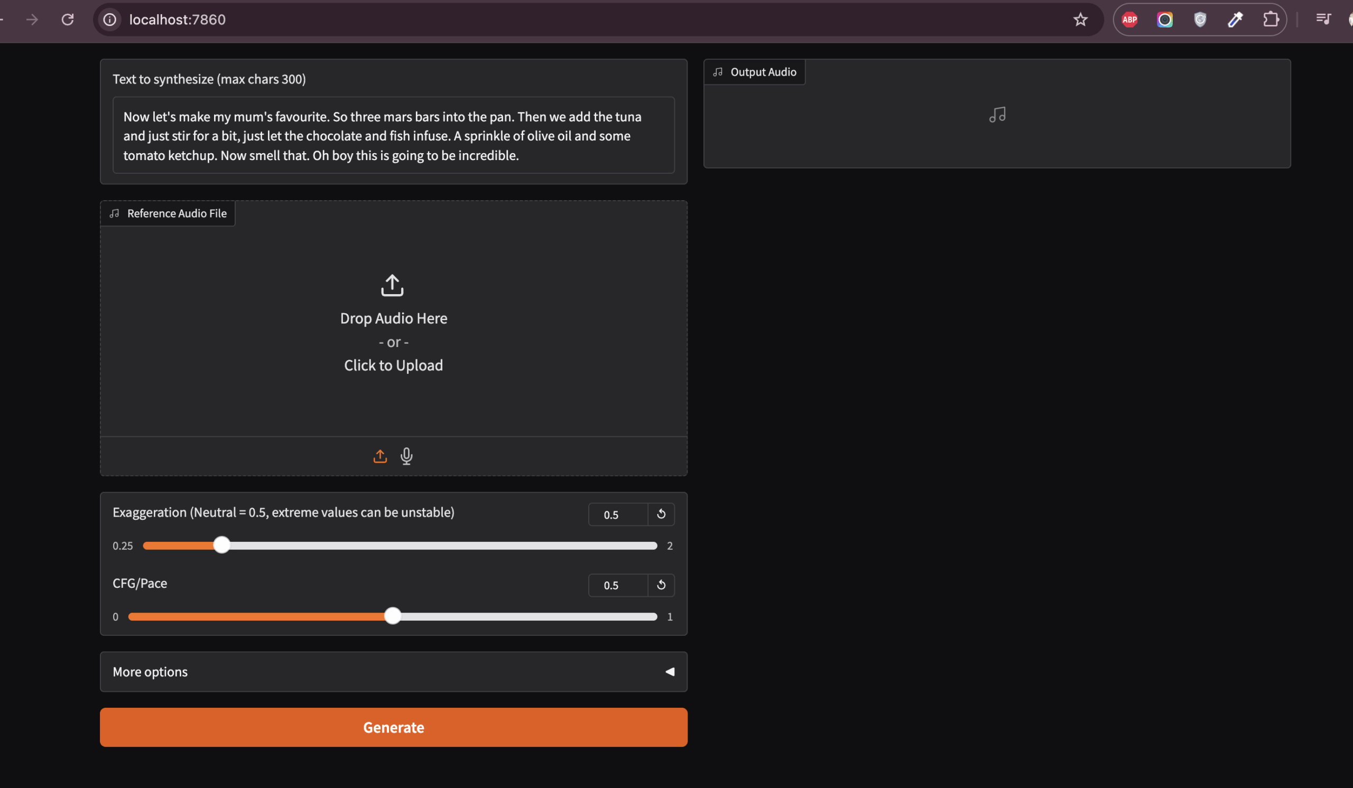Click the CFG/Pace number input field
The height and width of the screenshot is (788, 1353).
(x=617, y=585)
